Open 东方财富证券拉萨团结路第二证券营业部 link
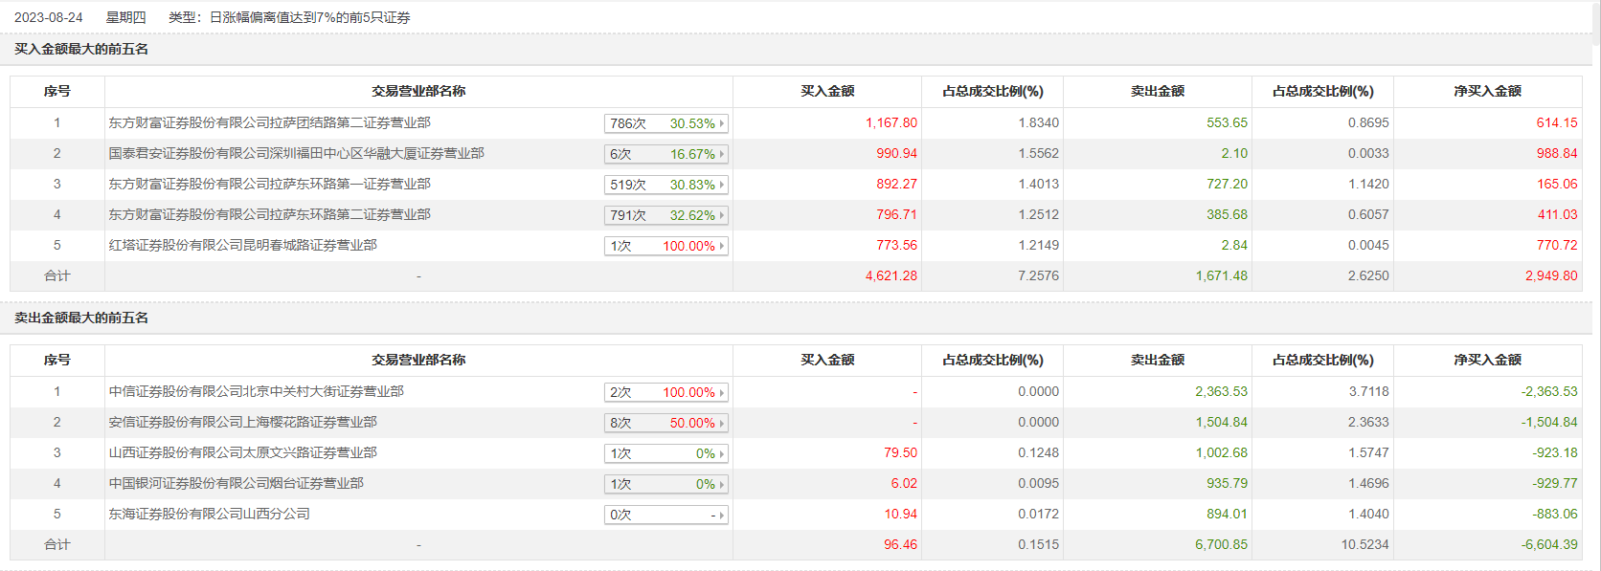The image size is (1601, 571). tap(269, 123)
